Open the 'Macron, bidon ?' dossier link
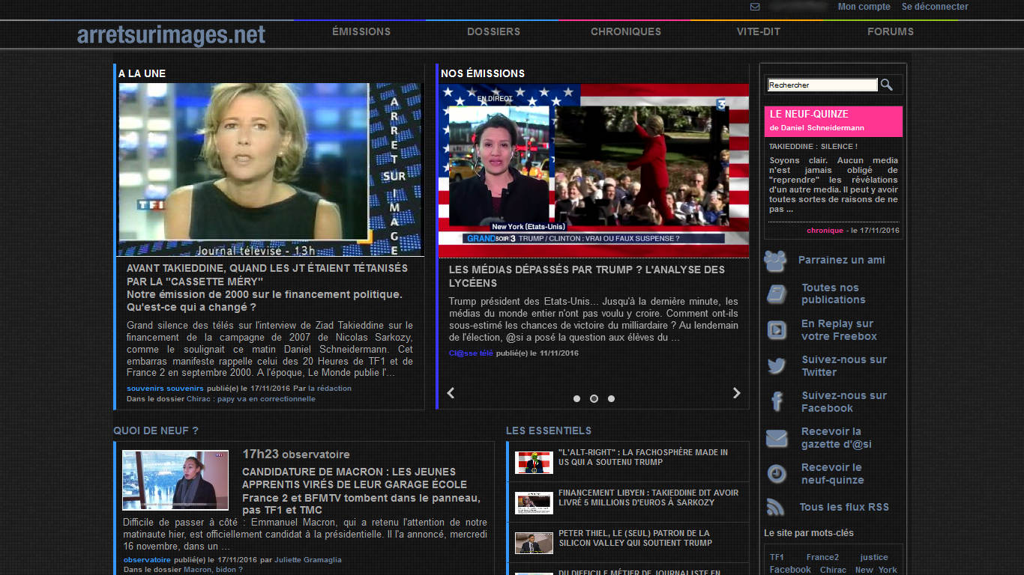 click(x=214, y=570)
